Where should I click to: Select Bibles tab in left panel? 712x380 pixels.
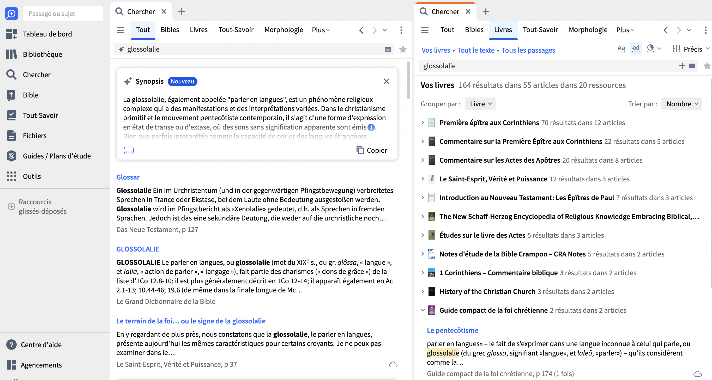click(170, 30)
